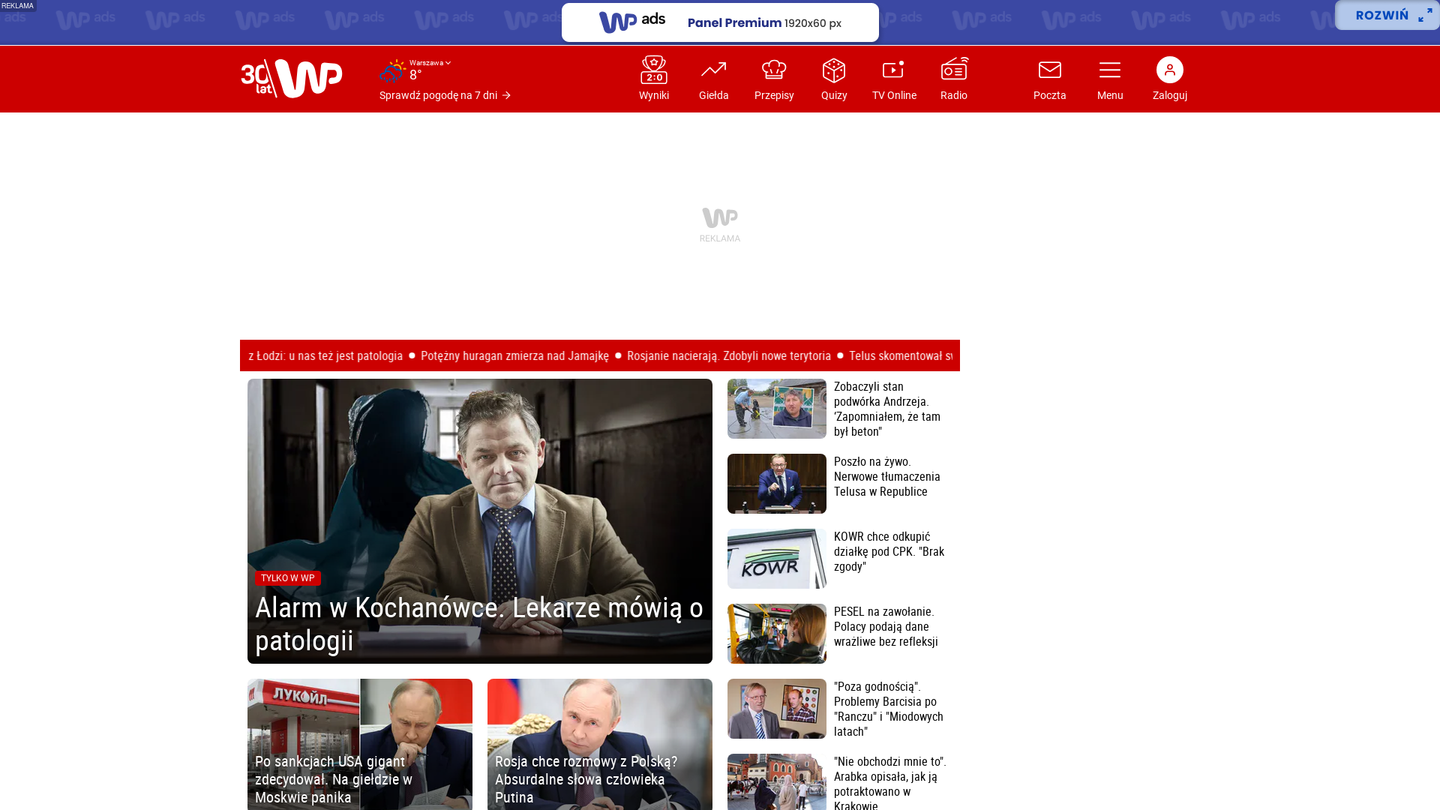Click the WP 30 lat logo
This screenshot has width=1440, height=810.
(292, 78)
